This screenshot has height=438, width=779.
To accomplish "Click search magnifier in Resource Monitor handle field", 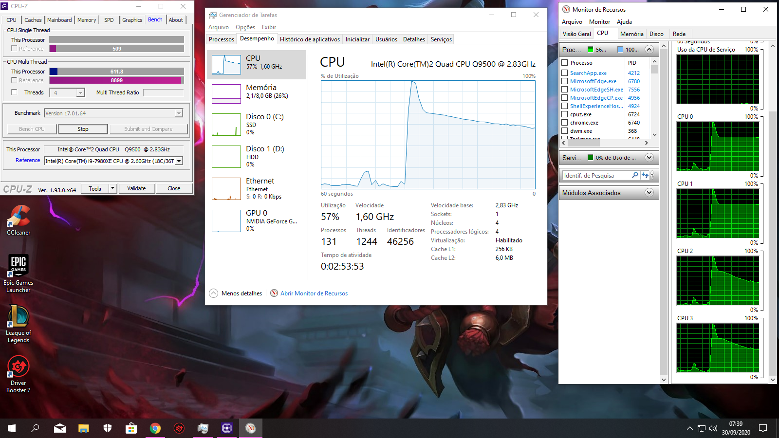I will pos(635,175).
